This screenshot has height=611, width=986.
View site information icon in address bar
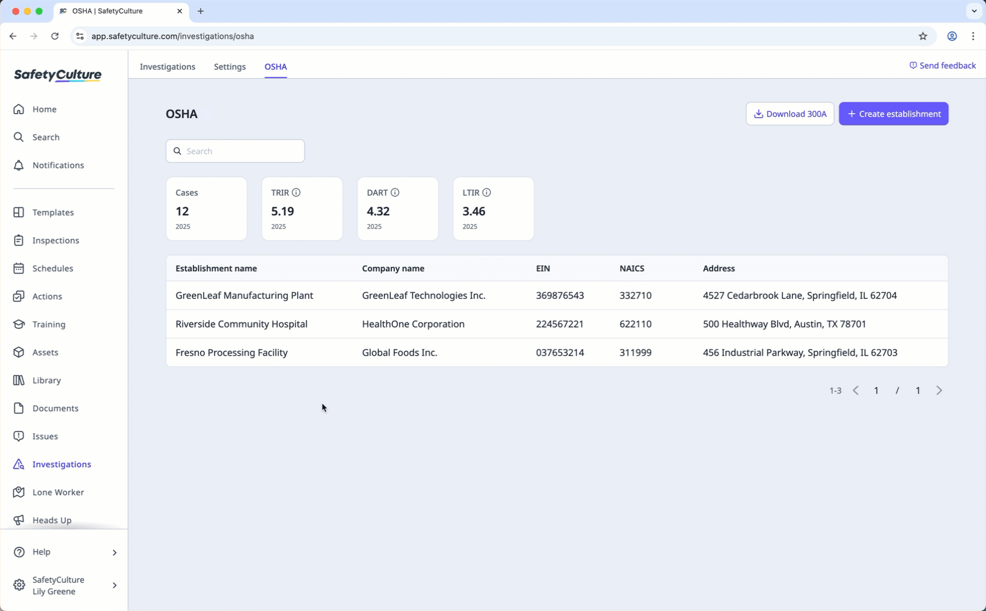click(80, 36)
